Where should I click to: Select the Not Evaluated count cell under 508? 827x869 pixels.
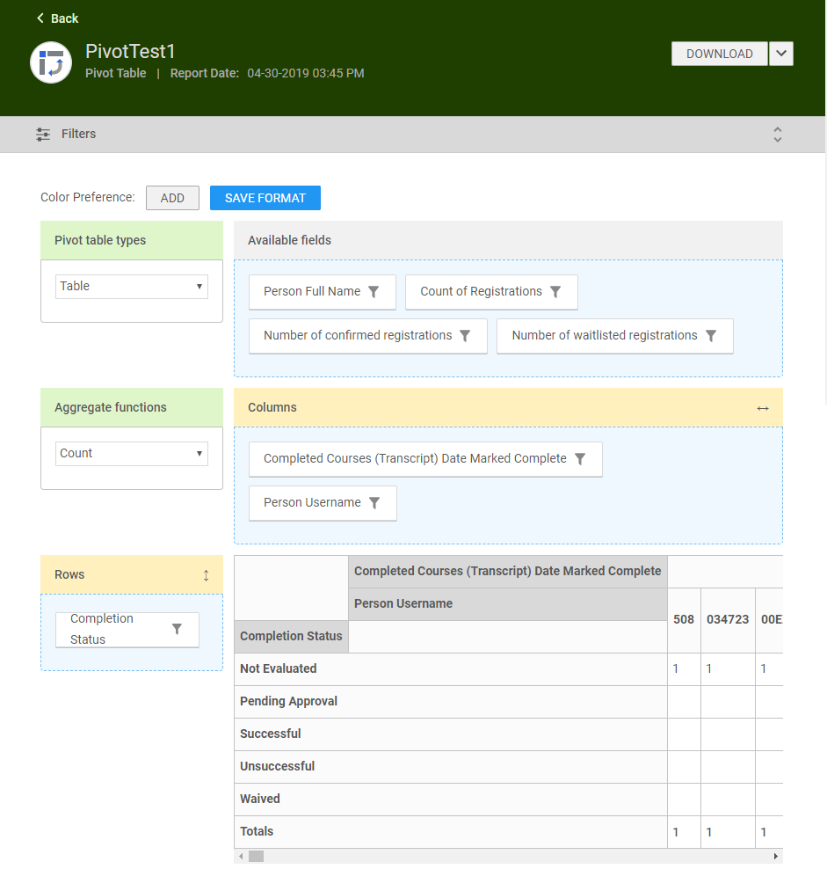[x=684, y=668]
